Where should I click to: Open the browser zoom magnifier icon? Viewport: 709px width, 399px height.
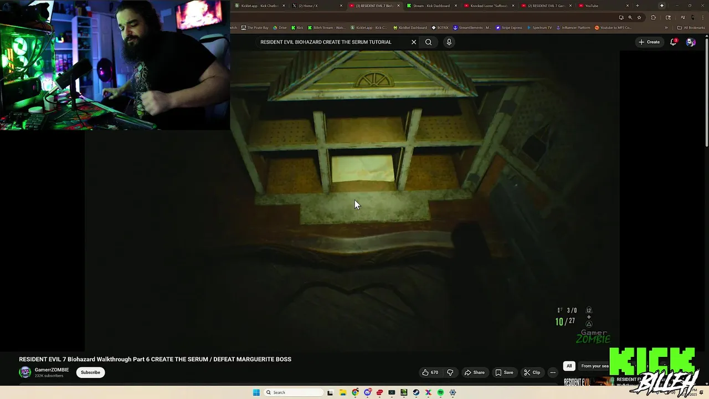click(630, 17)
